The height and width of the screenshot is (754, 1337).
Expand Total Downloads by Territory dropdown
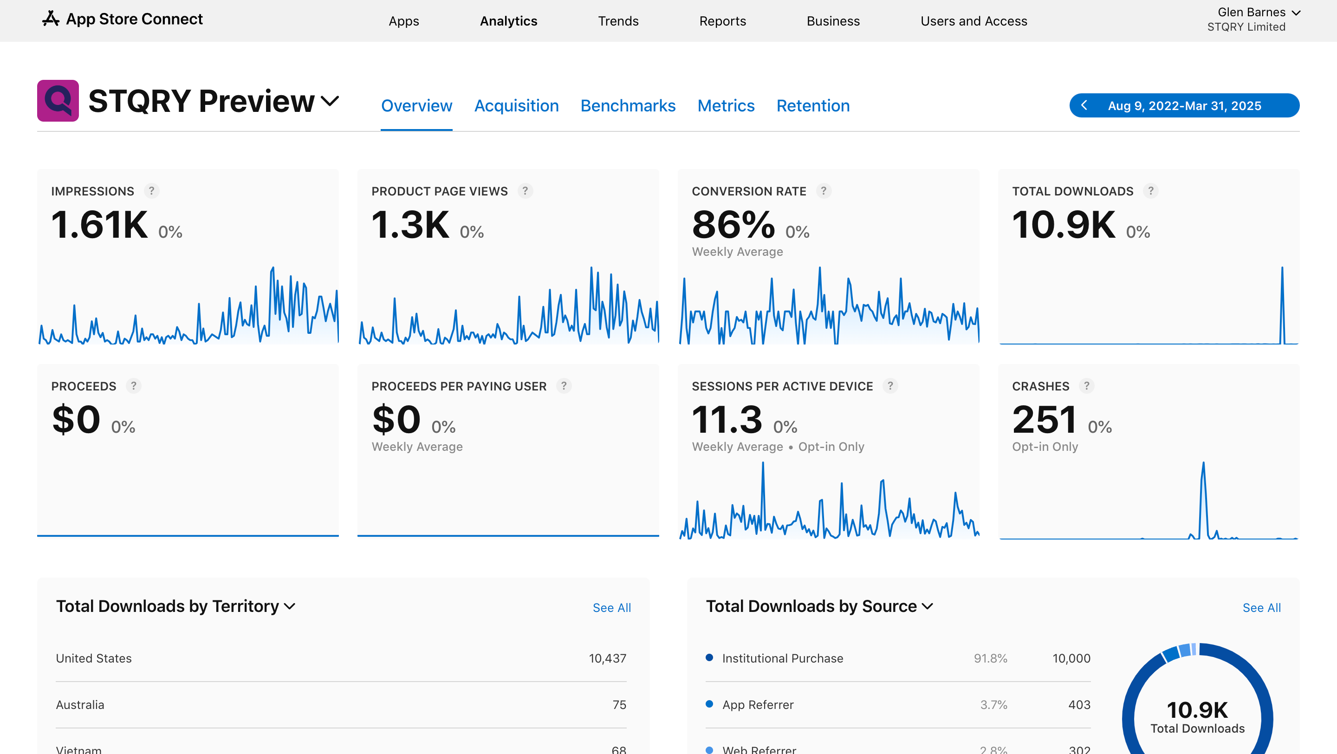click(290, 606)
